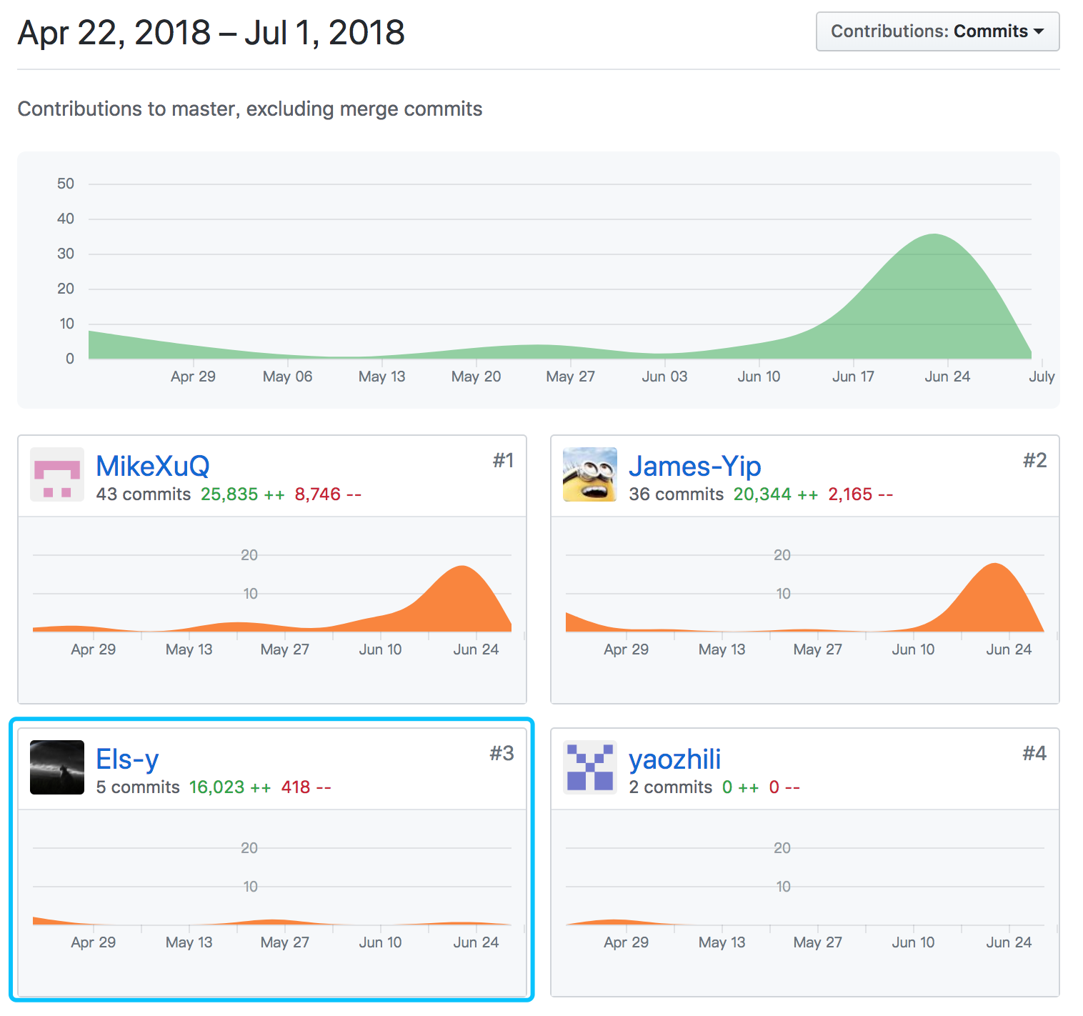Viewport: 1083px width, 1016px height.
Task: Go to the yaozhili username link
Action: [x=674, y=759]
